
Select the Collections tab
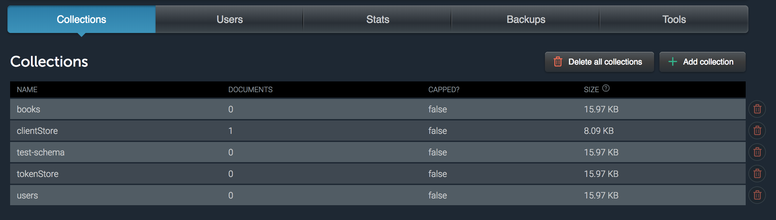[x=82, y=20]
